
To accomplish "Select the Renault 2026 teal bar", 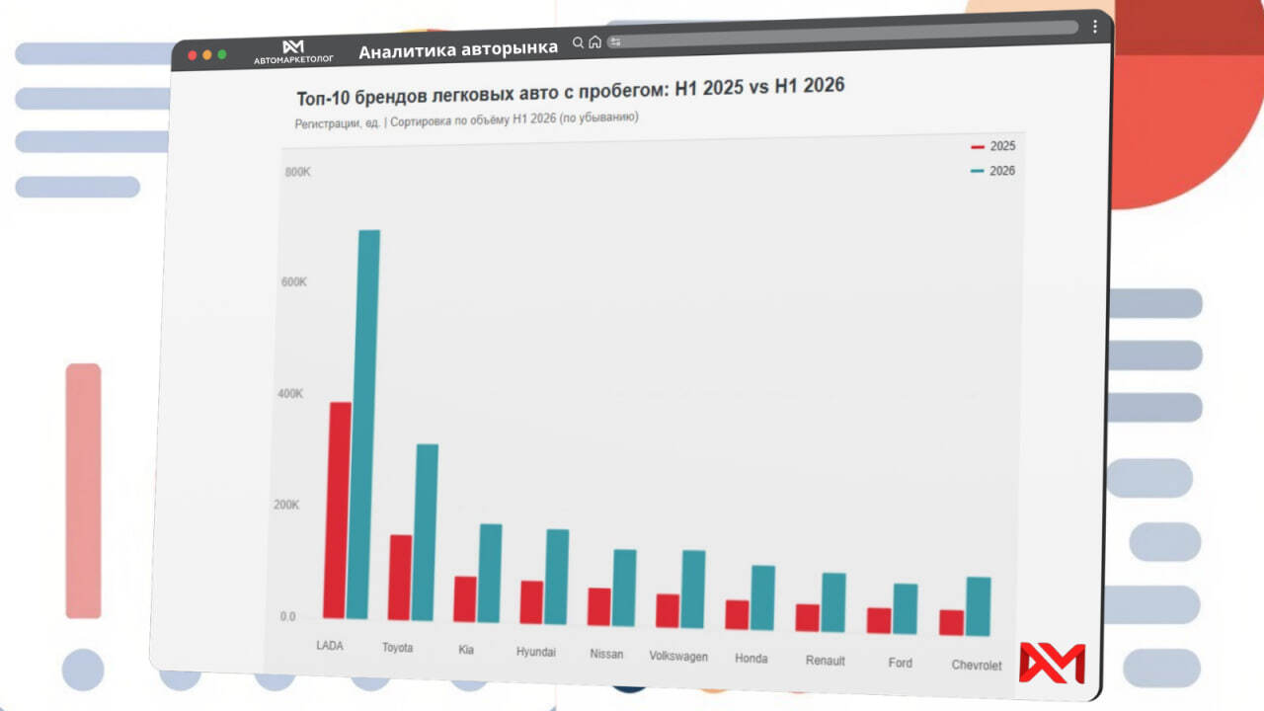I will click(x=833, y=603).
